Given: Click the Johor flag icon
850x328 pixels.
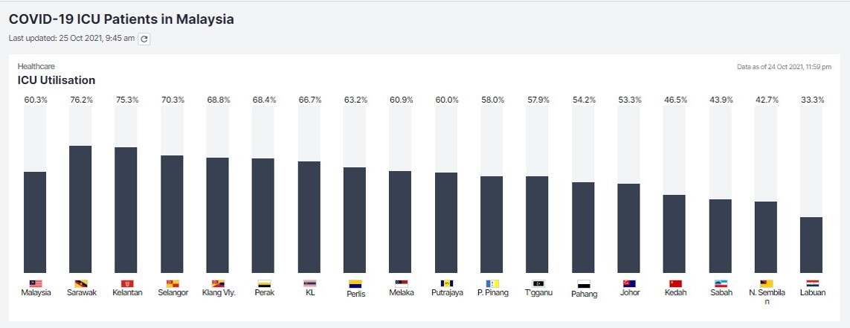Looking at the screenshot, I should pos(629,283).
